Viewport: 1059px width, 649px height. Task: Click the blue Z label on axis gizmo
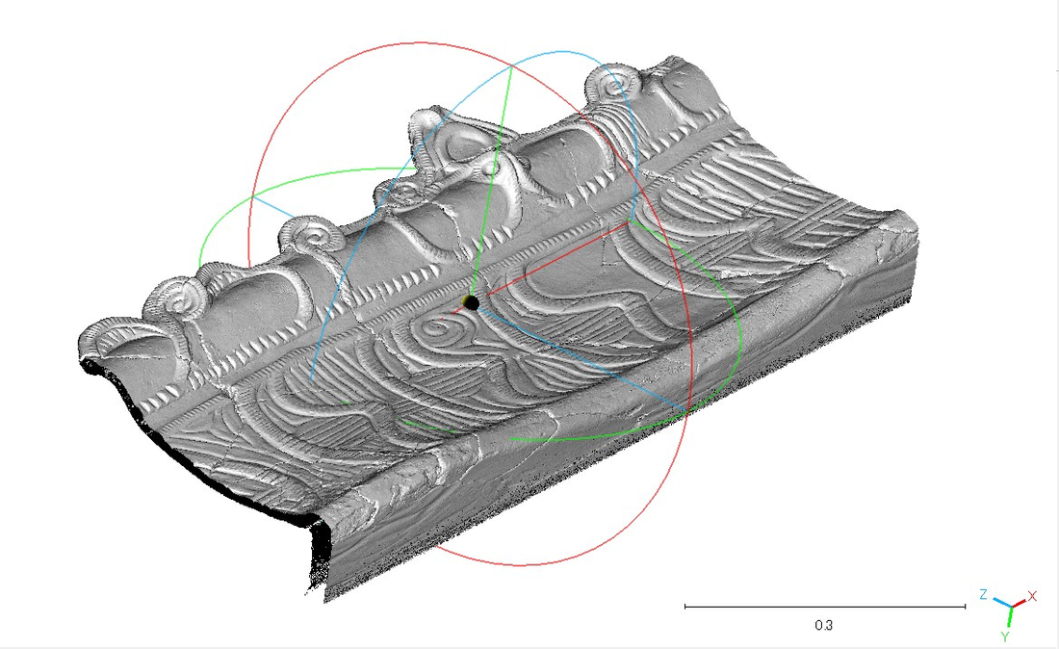click(983, 595)
